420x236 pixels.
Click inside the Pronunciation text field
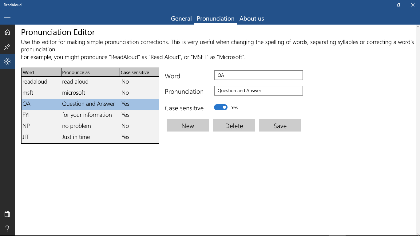[x=258, y=91]
